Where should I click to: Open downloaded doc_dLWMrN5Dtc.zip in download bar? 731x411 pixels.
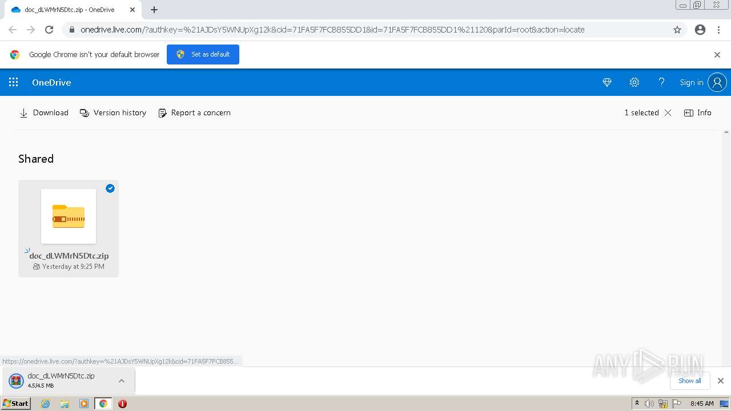tap(61, 381)
